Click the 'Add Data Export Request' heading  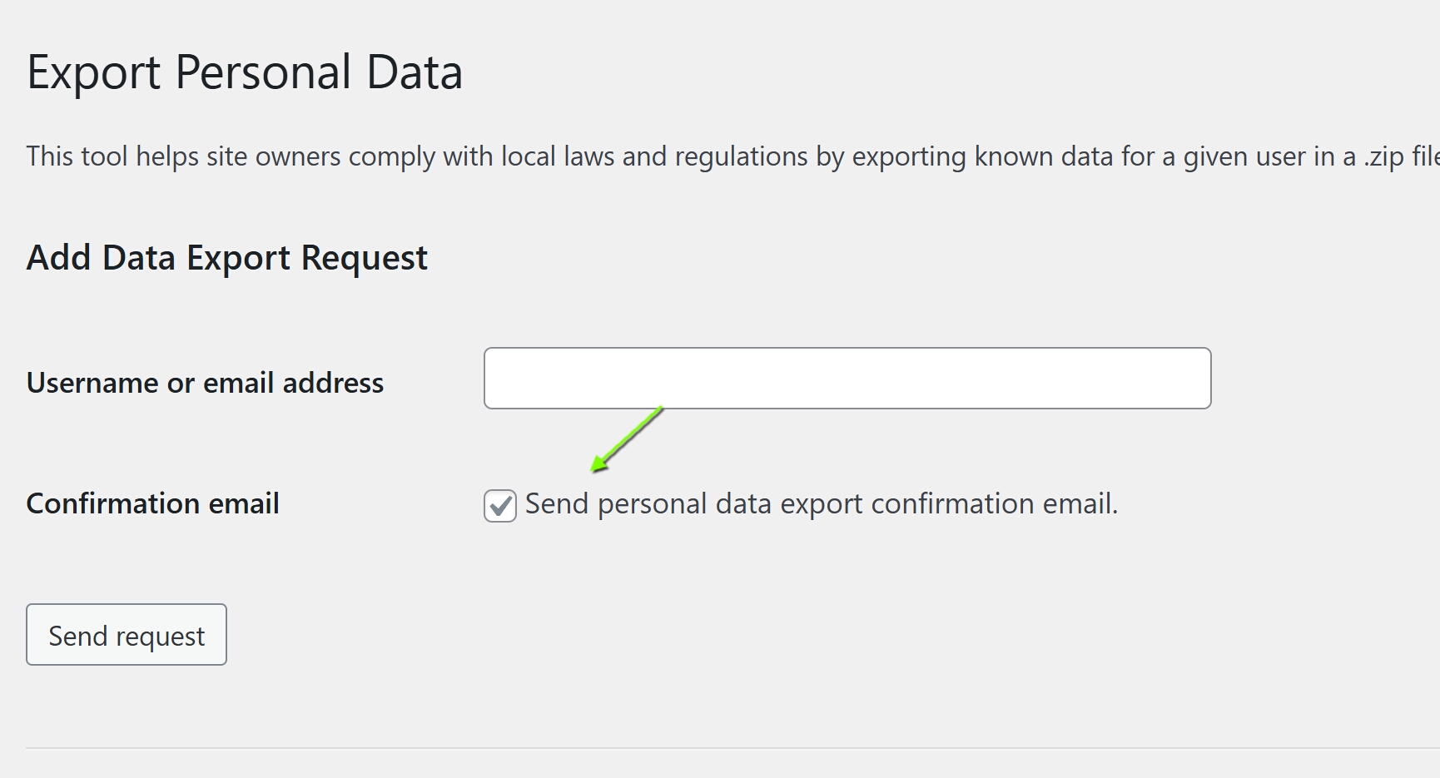pyautogui.click(x=227, y=258)
